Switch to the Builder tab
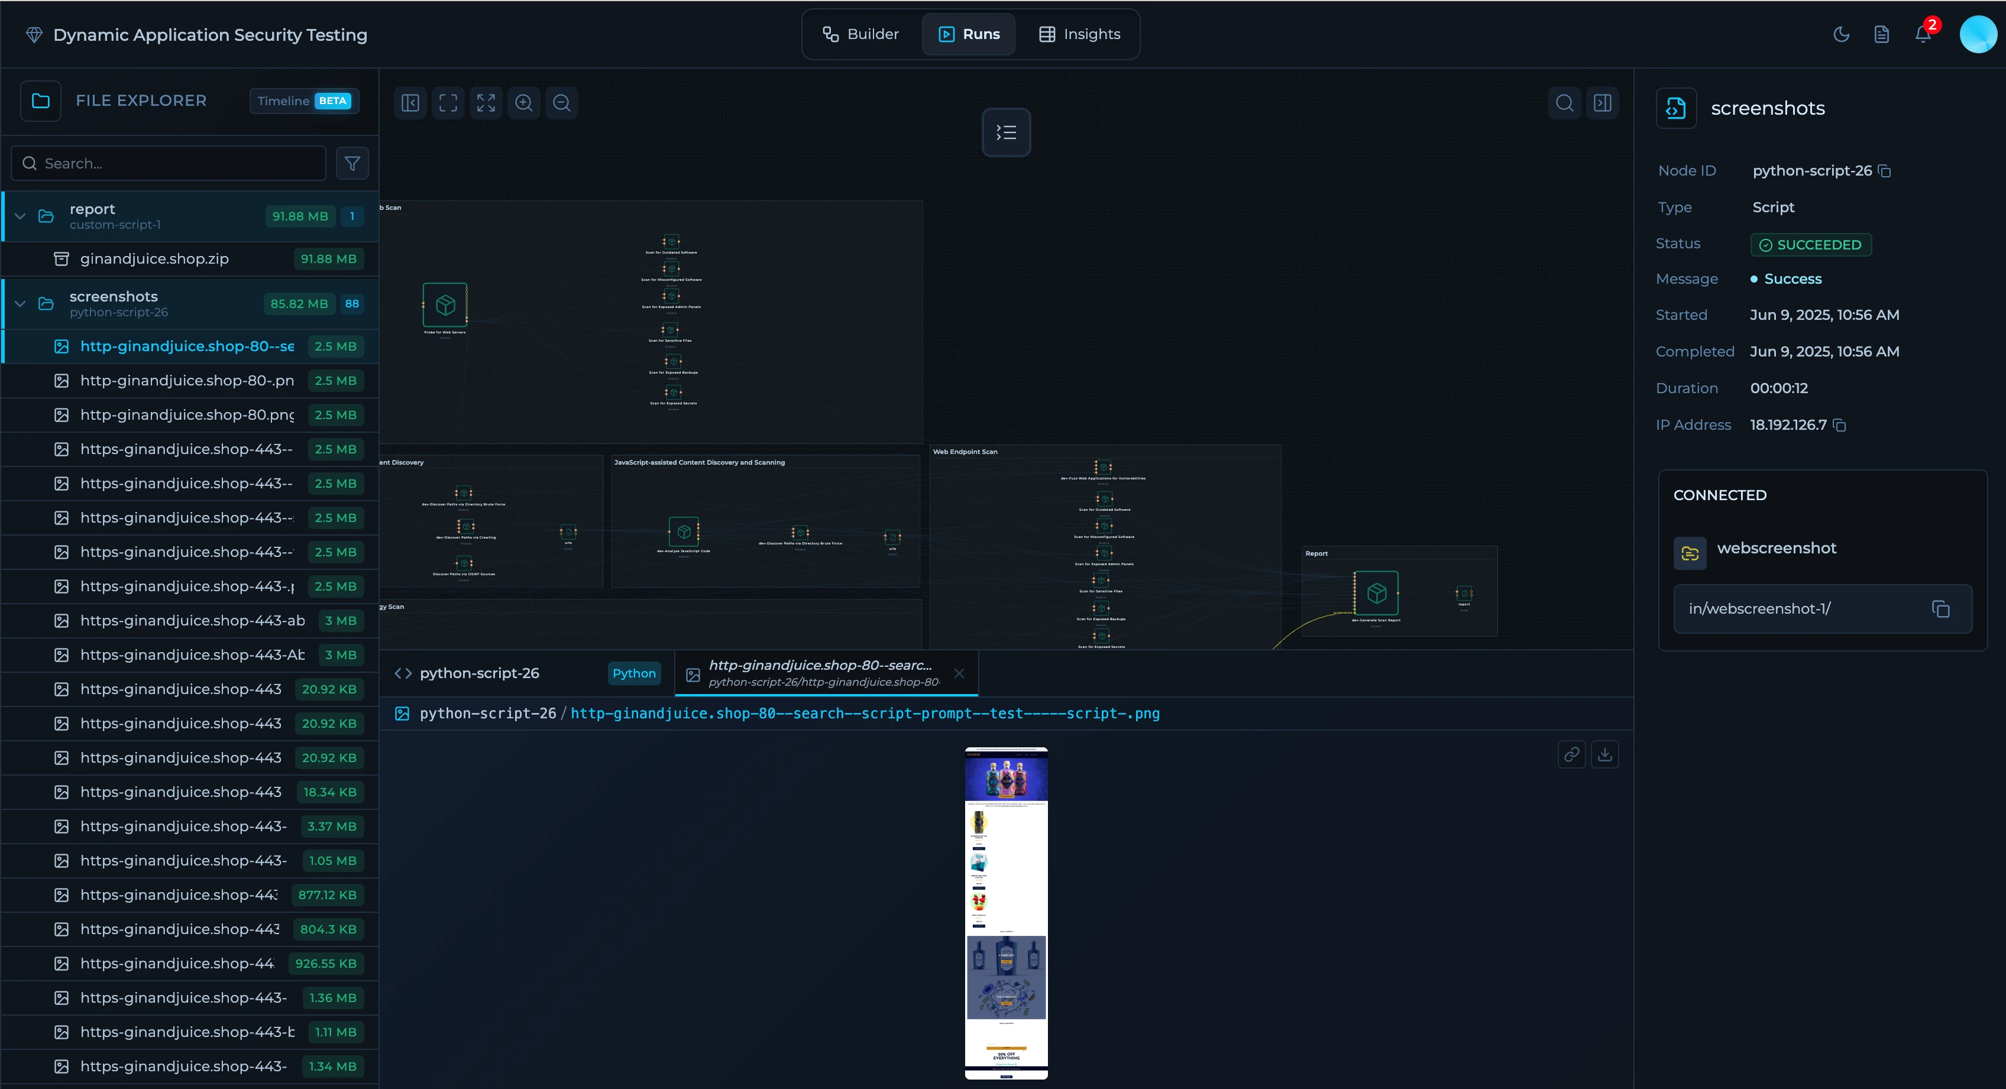 (861, 34)
